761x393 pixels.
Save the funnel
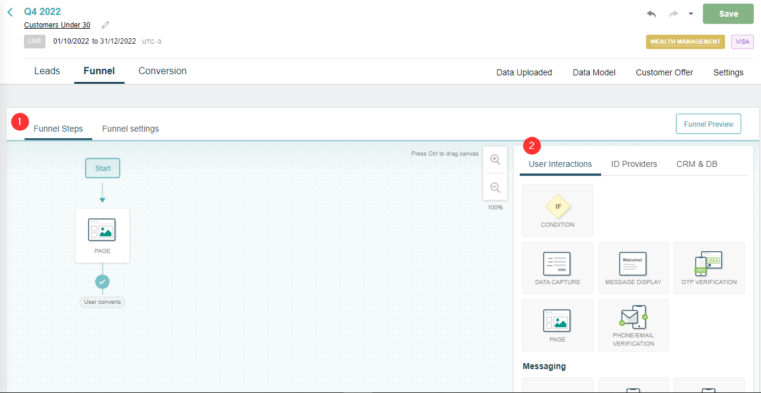(x=728, y=14)
